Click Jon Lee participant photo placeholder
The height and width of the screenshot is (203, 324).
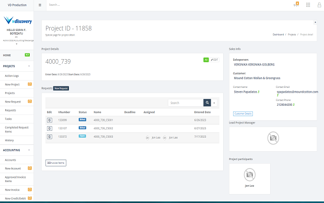pos(250,175)
